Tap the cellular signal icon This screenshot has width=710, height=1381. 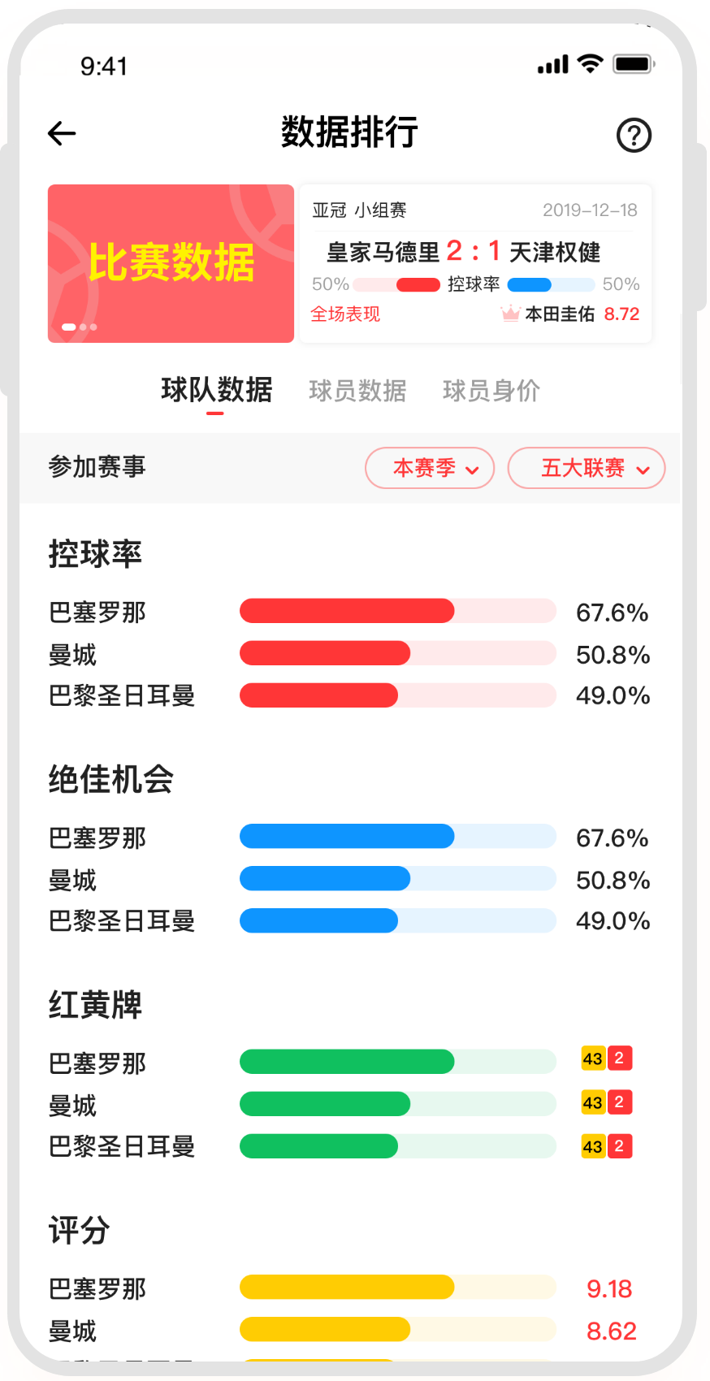pos(553,65)
